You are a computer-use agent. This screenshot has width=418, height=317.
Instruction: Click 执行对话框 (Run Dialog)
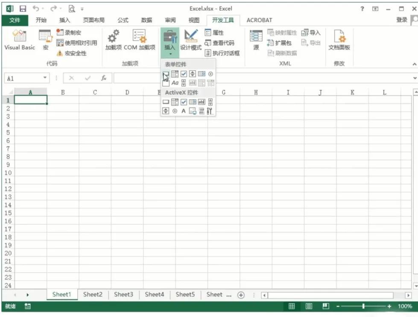(222, 53)
